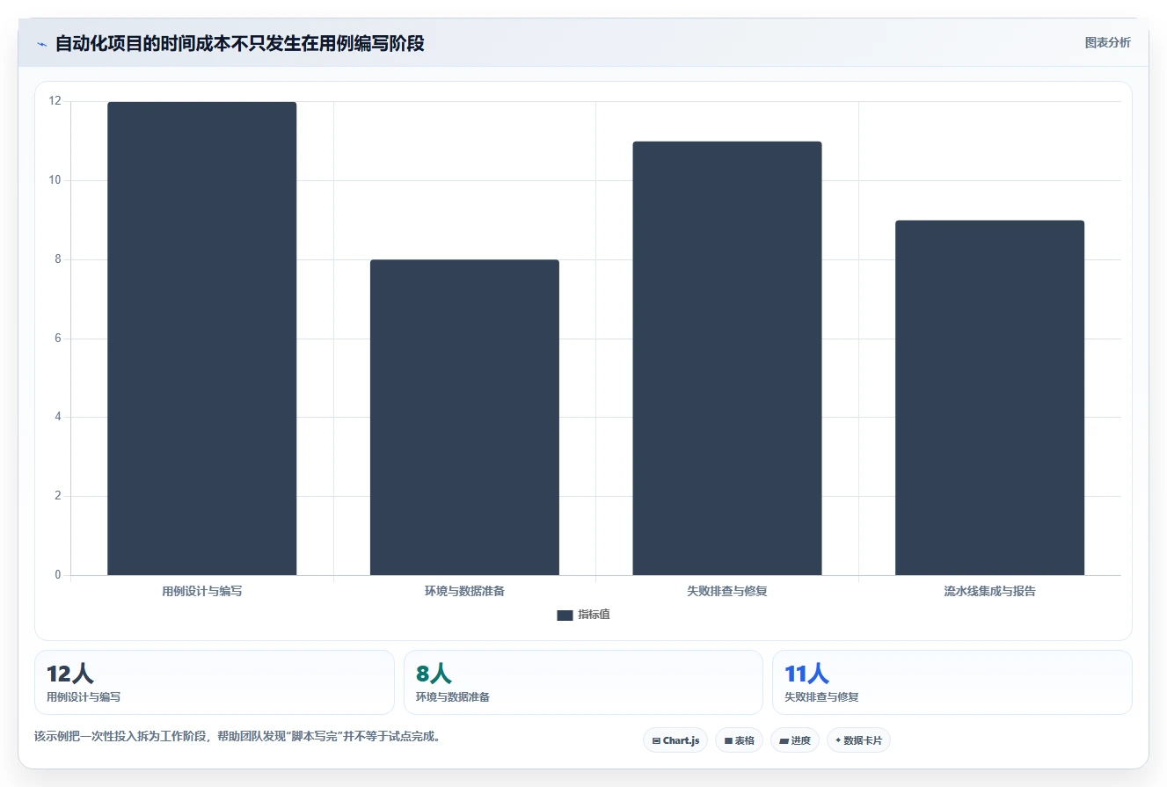
Task: Click the y-axis value 12
Action: click(55, 101)
